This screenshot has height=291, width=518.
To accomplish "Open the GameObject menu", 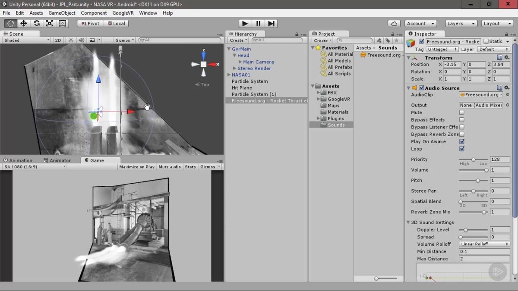I will pyautogui.click(x=62, y=13).
